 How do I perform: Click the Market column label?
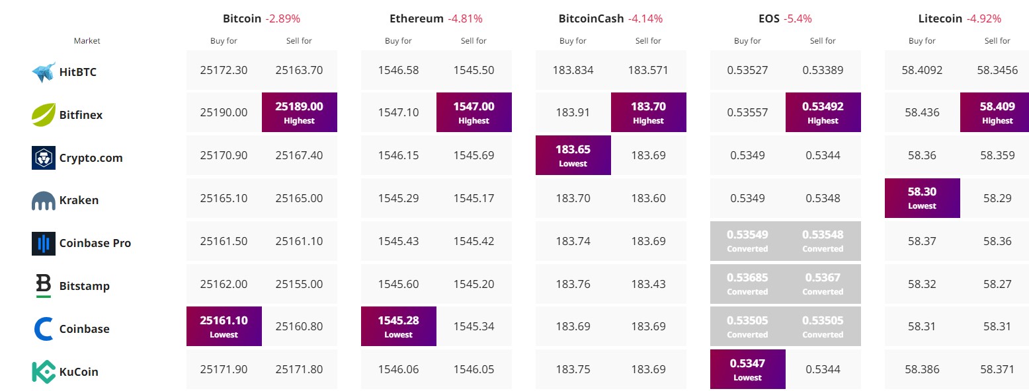point(87,41)
